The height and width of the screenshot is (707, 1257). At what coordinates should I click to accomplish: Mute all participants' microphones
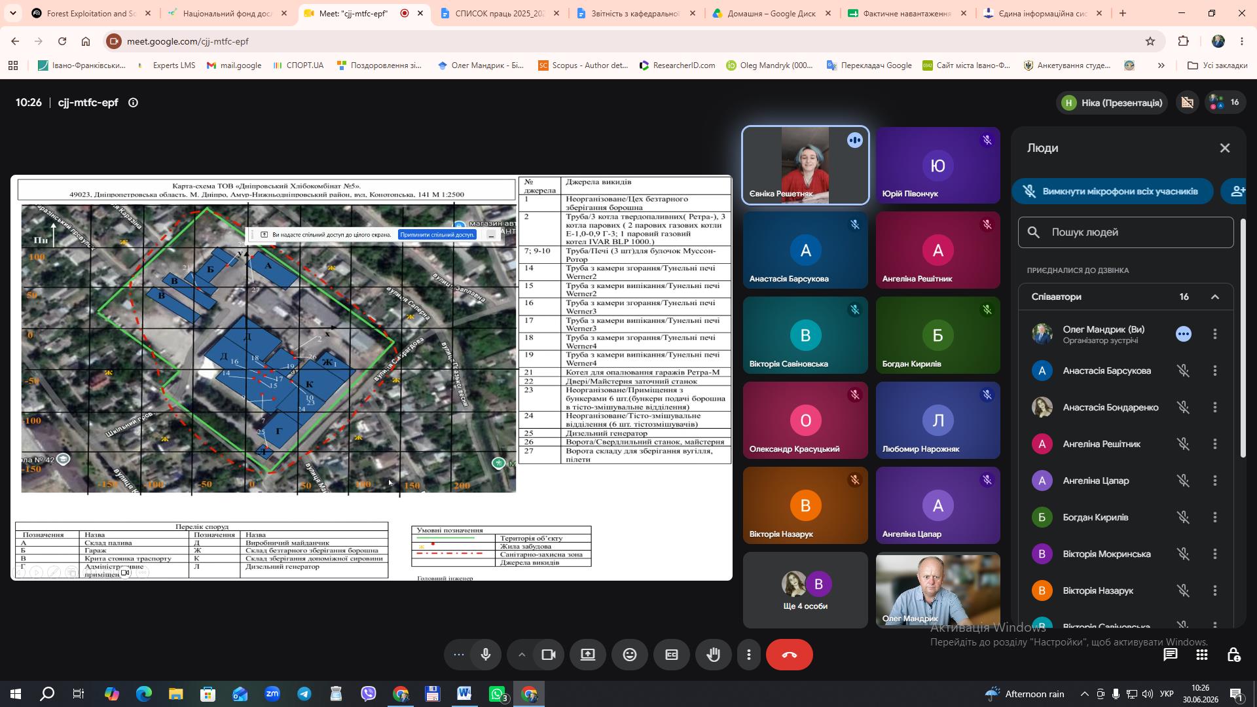pyautogui.click(x=1112, y=191)
